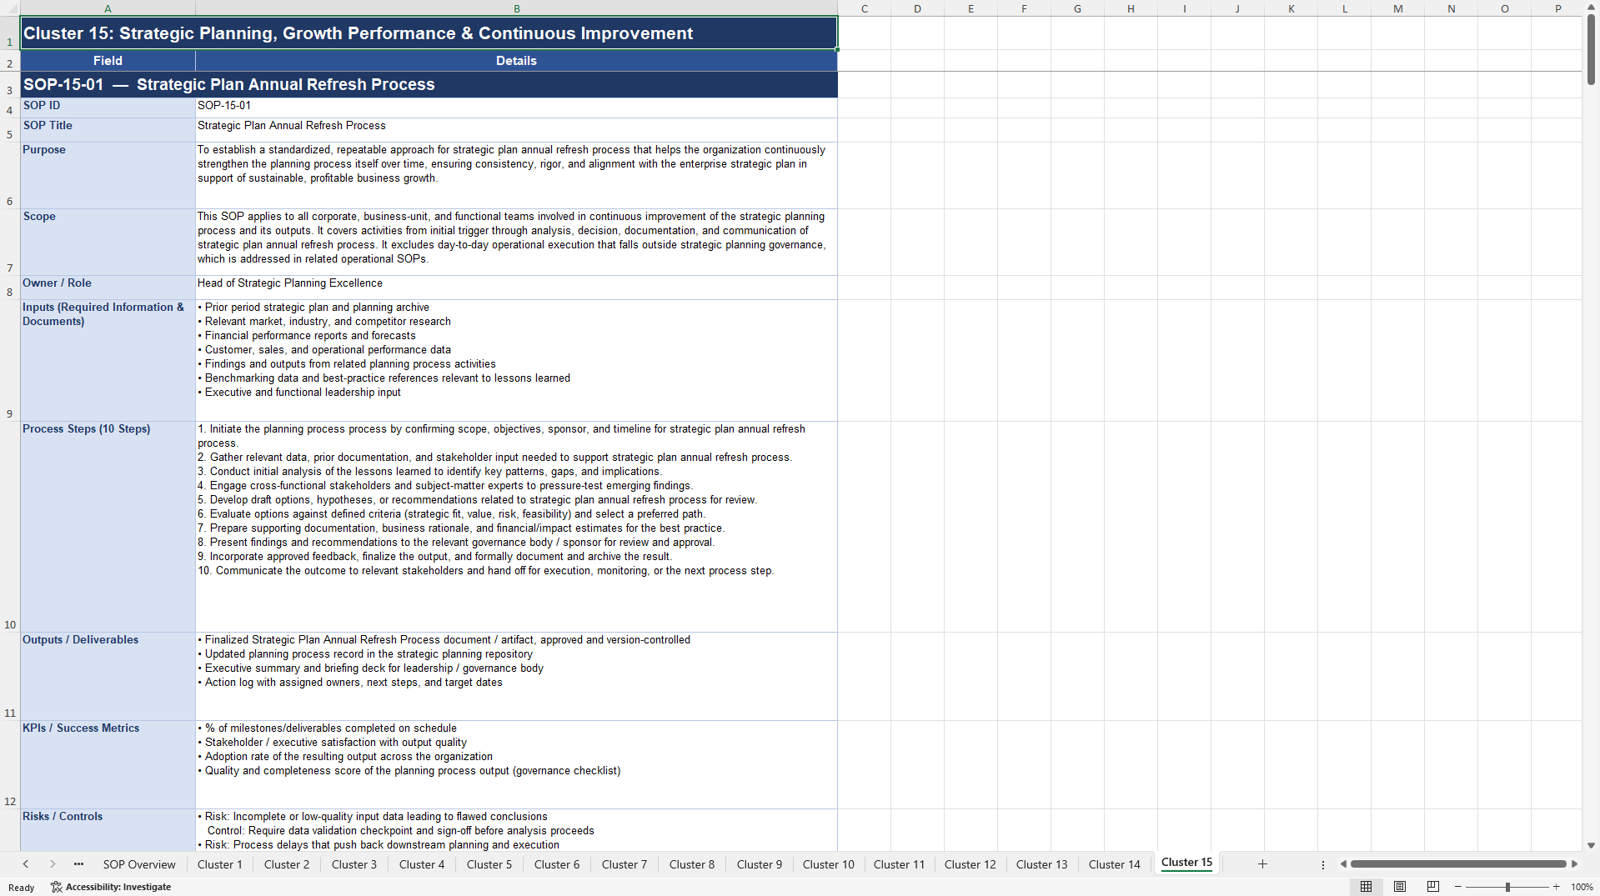Open Cluster 7 sheet tab
The width and height of the screenshot is (1600, 896).
(624, 864)
